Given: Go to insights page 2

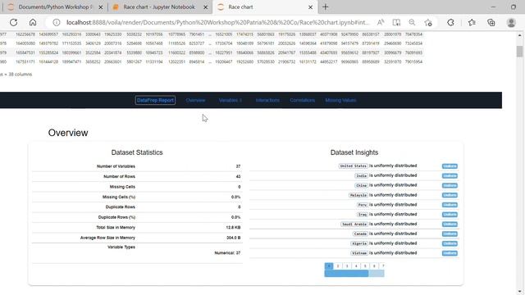Looking at the screenshot, I should 338,265.
